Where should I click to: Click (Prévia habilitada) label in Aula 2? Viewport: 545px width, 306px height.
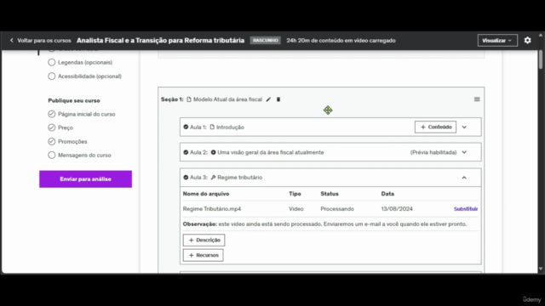click(433, 152)
